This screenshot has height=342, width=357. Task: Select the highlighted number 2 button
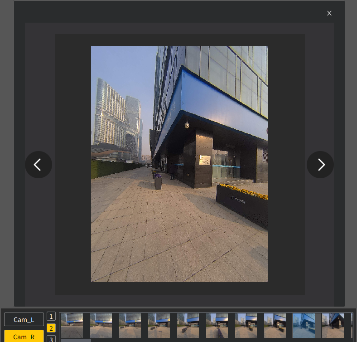tap(51, 328)
